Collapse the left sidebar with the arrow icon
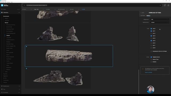 point(19,5)
